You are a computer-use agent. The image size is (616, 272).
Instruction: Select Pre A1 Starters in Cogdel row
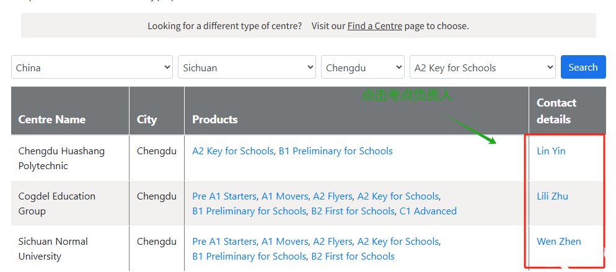[x=224, y=196]
